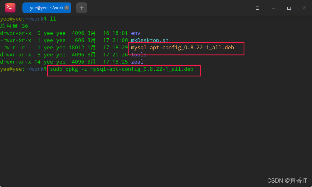Select the yee@yee: ~/work tab

click(47, 8)
